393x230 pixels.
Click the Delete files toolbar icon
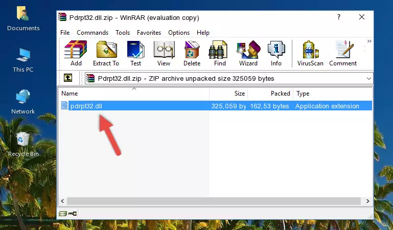tap(192, 53)
